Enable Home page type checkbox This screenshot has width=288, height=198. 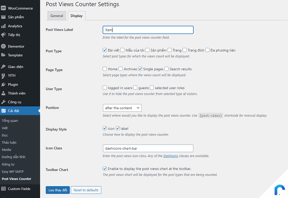click(105, 69)
